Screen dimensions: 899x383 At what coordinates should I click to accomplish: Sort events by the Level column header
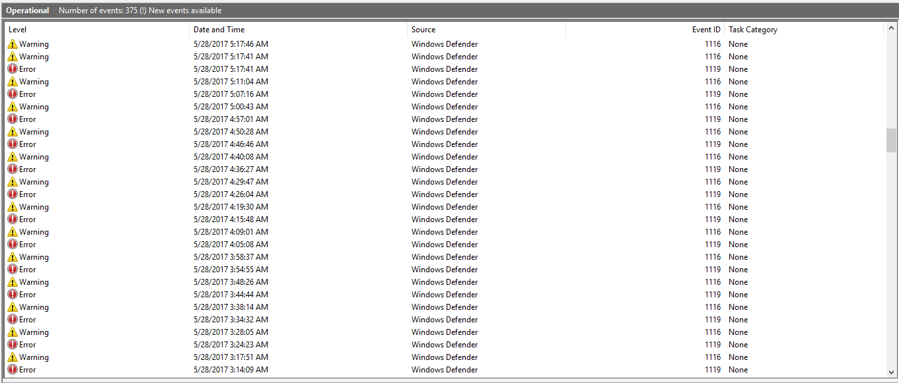pos(97,30)
